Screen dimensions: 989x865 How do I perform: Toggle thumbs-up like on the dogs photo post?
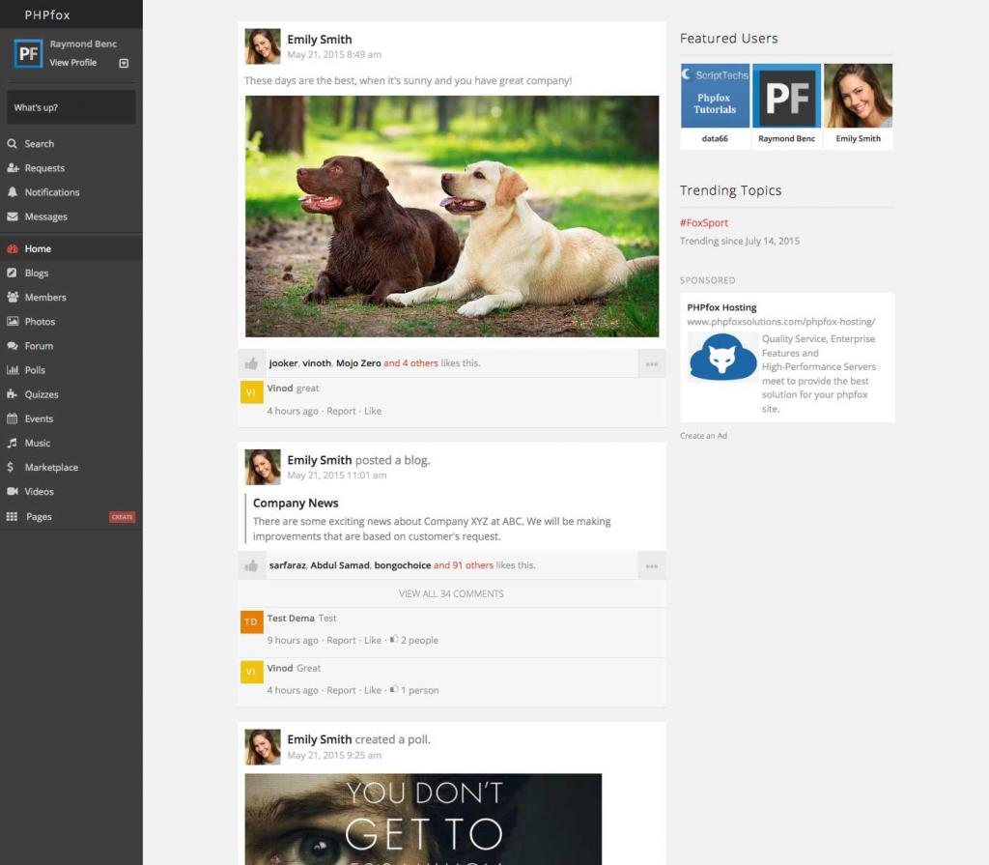click(251, 363)
